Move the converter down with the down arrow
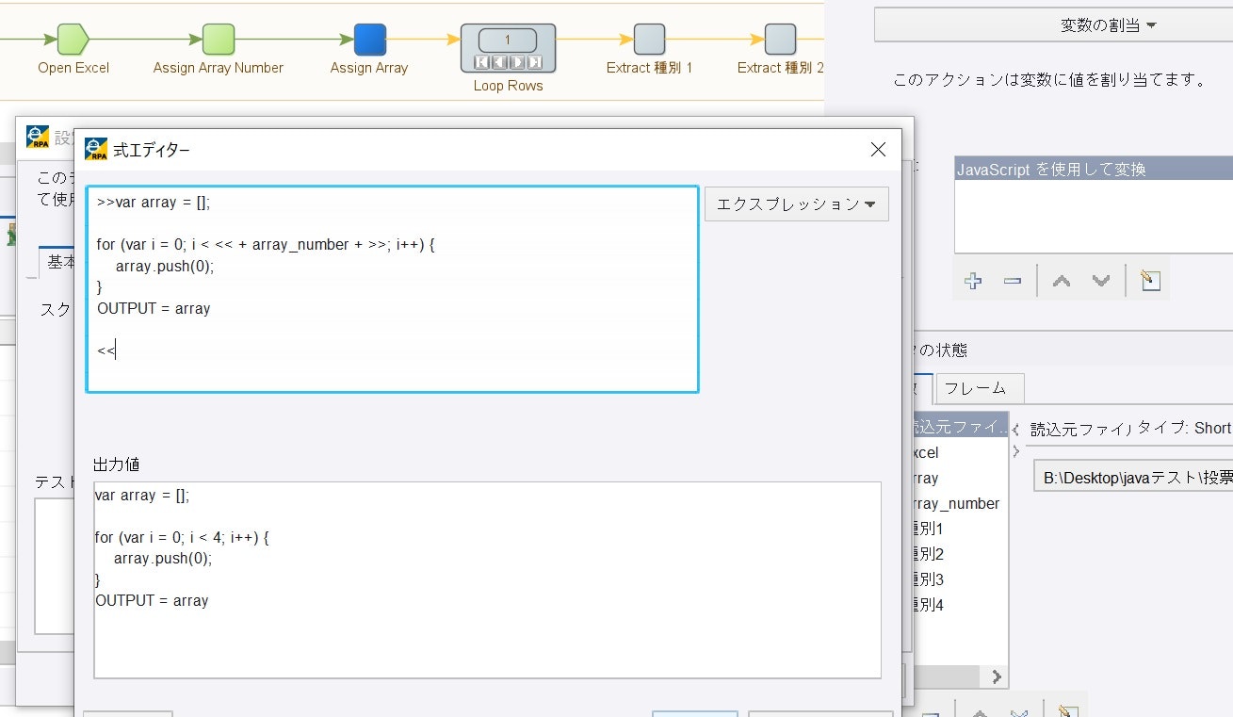This screenshot has width=1233, height=717. click(1100, 281)
